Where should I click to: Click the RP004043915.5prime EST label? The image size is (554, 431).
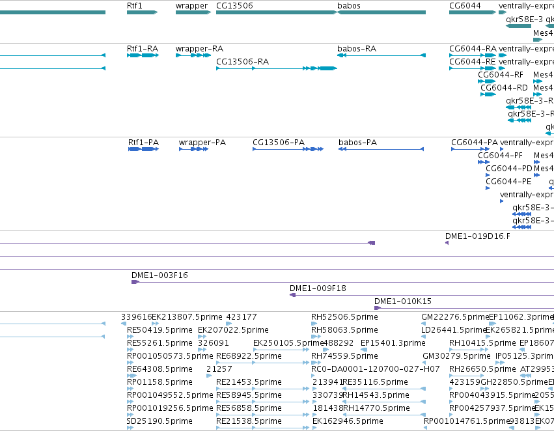point(493,395)
